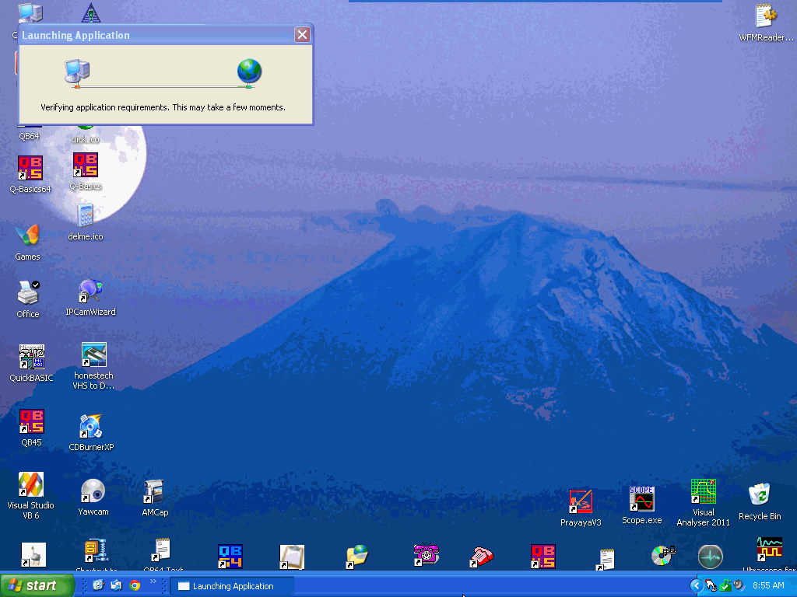This screenshot has width=797, height=597.
Task: Click the taskbar clock showing 8:55 AM
Action: (768, 585)
